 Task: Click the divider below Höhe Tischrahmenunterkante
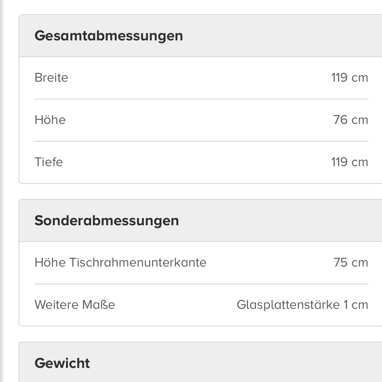(201, 284)
